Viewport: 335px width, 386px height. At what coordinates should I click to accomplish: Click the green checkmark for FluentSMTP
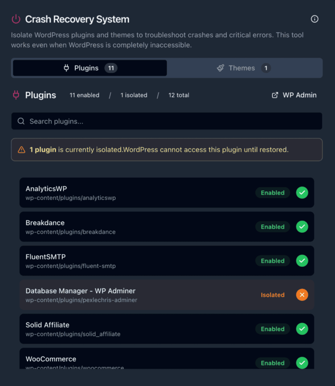pyautogui.click(x=302, y=260)
